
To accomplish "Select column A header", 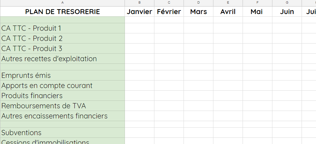I will coord(62,3).
